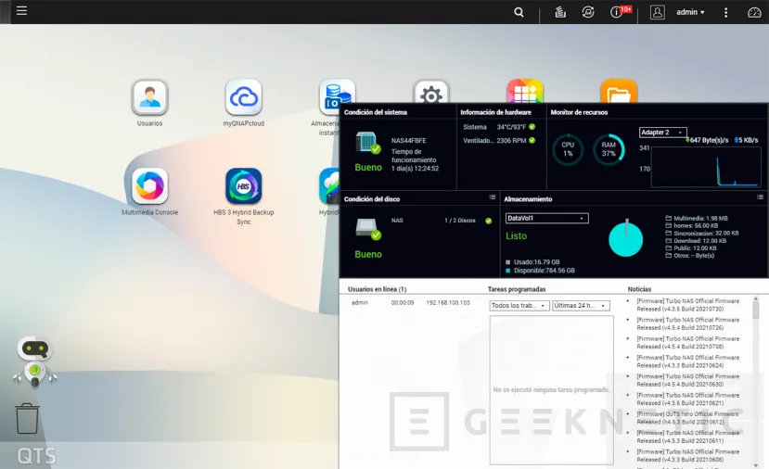Expand the admin account dropdown
Image resolution: width=769 pixels, height=469 pixels.
pos(690,12)
